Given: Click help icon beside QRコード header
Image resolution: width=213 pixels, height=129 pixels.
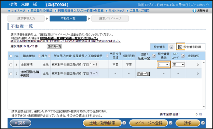Looking at the screenshot, I should click(183, 56).
